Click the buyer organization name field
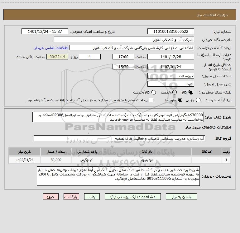Screen dimensions: 240x233 click(x=124, y=39)
